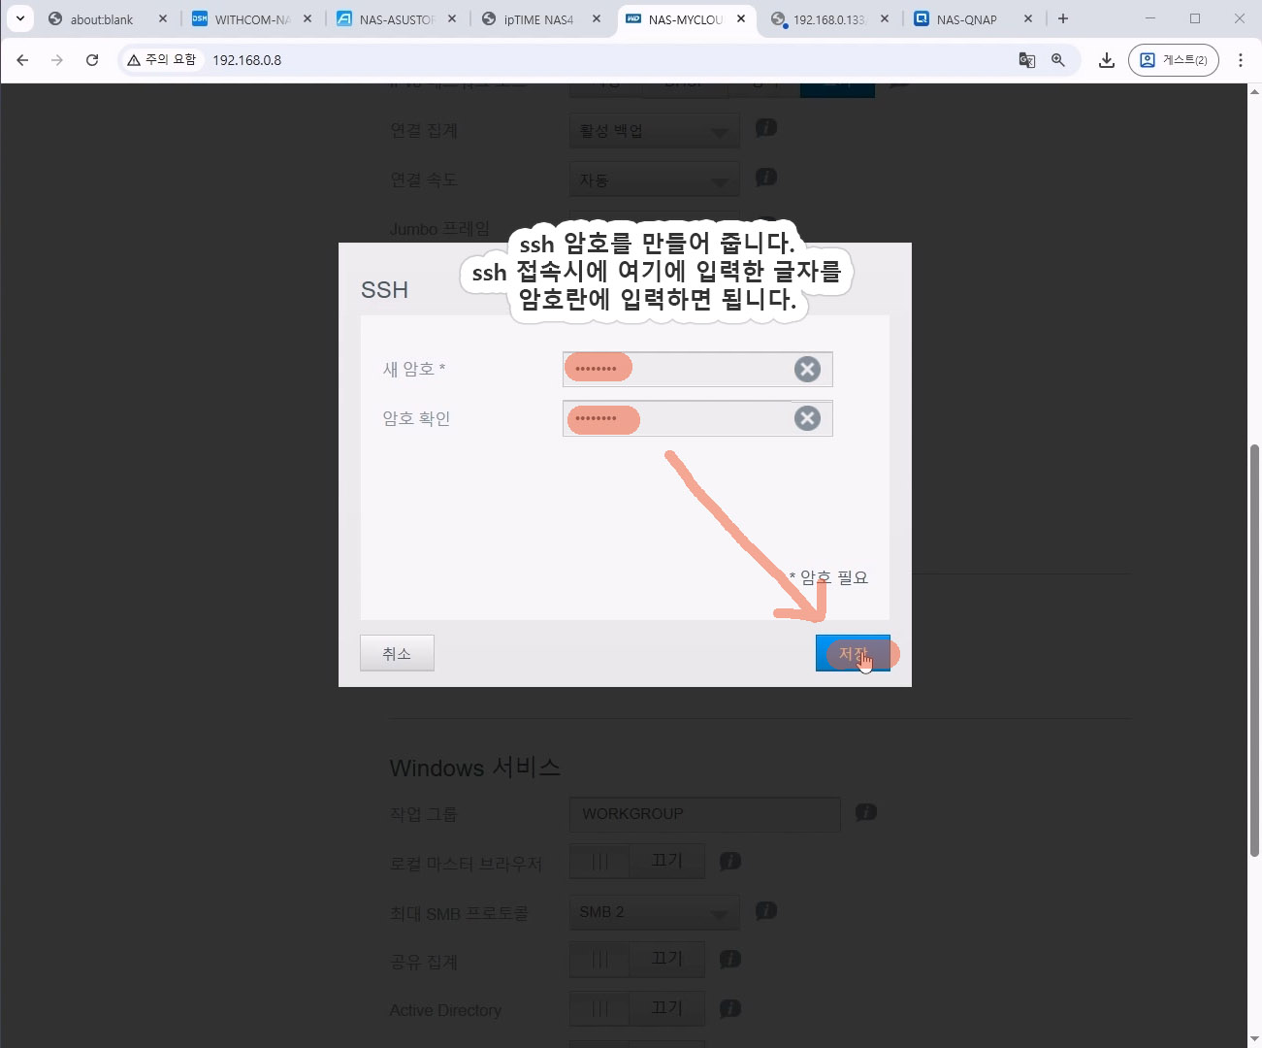This screenshot has height=1048, width=1262.
Task: Click the blue save button in SSH dialog
Action: pos(852,653)
